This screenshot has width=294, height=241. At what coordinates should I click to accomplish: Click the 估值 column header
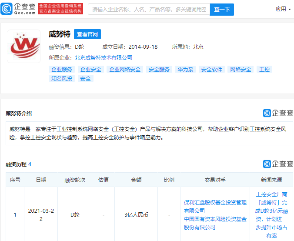104,180
